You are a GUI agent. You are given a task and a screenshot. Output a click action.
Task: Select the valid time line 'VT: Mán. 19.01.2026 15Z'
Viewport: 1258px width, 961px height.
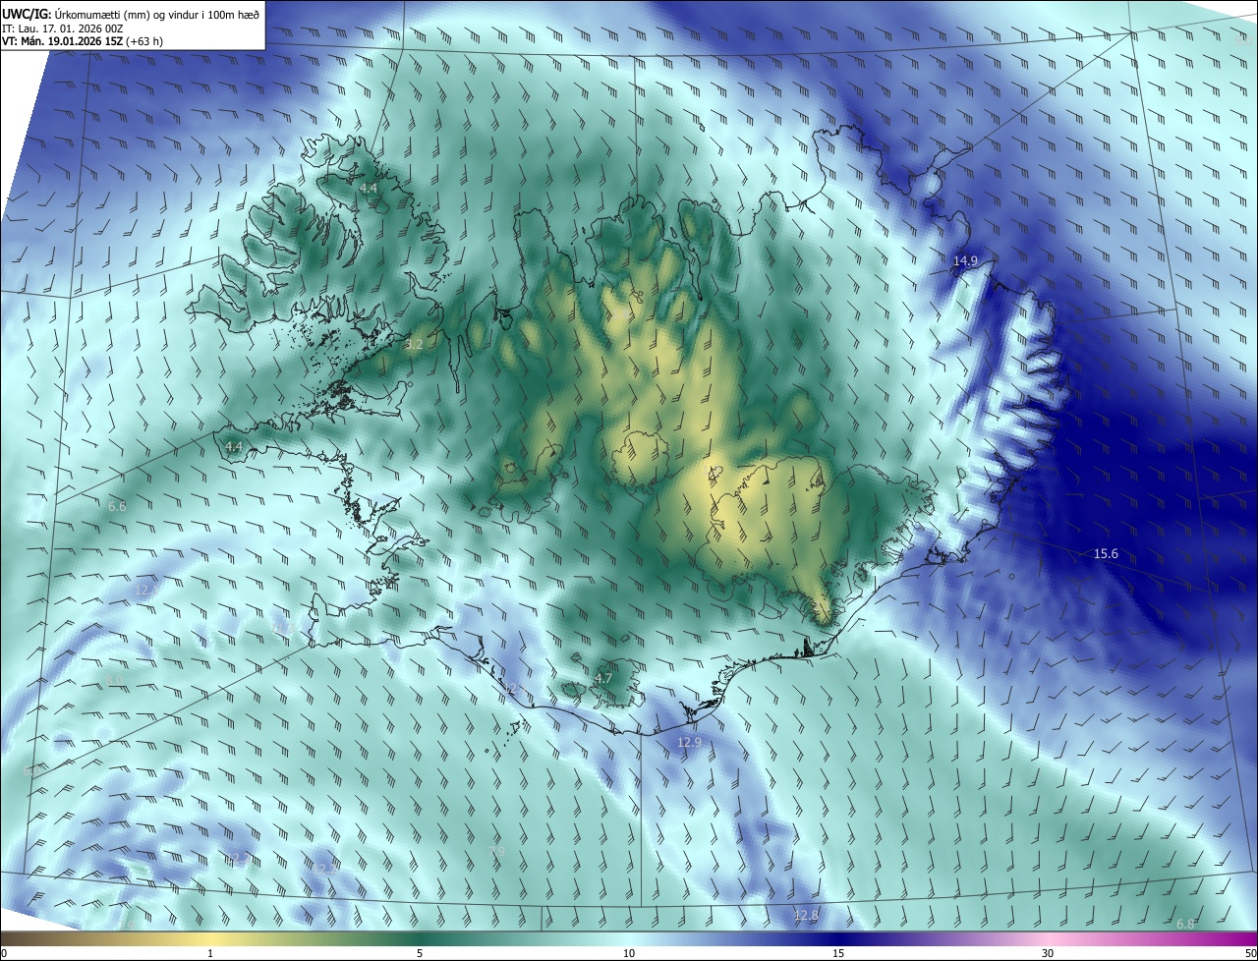[x=62, y=41]
